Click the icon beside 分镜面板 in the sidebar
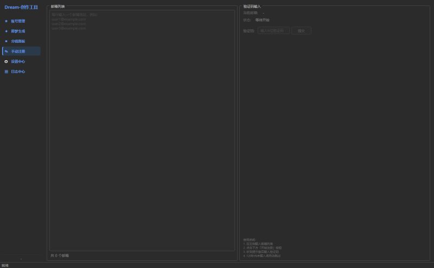 pos(6,41)
